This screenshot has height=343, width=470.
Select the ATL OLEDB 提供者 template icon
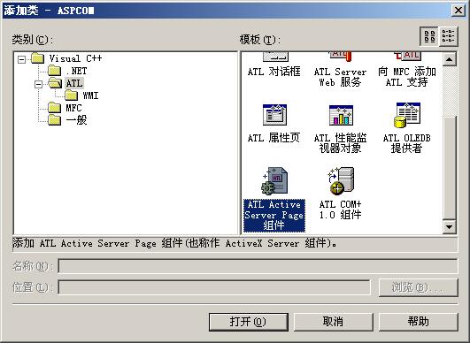pos(407,115)
